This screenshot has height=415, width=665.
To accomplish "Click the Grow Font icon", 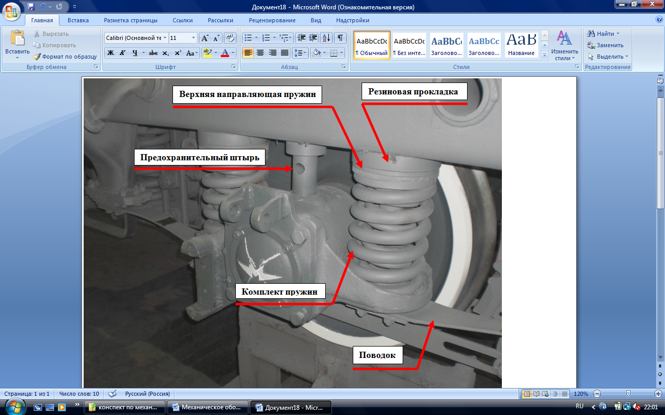I will click(205, 38).
